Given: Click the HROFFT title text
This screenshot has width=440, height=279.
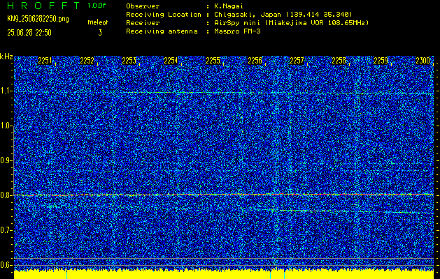Looking at the screenshot, I should coord(44,6).
